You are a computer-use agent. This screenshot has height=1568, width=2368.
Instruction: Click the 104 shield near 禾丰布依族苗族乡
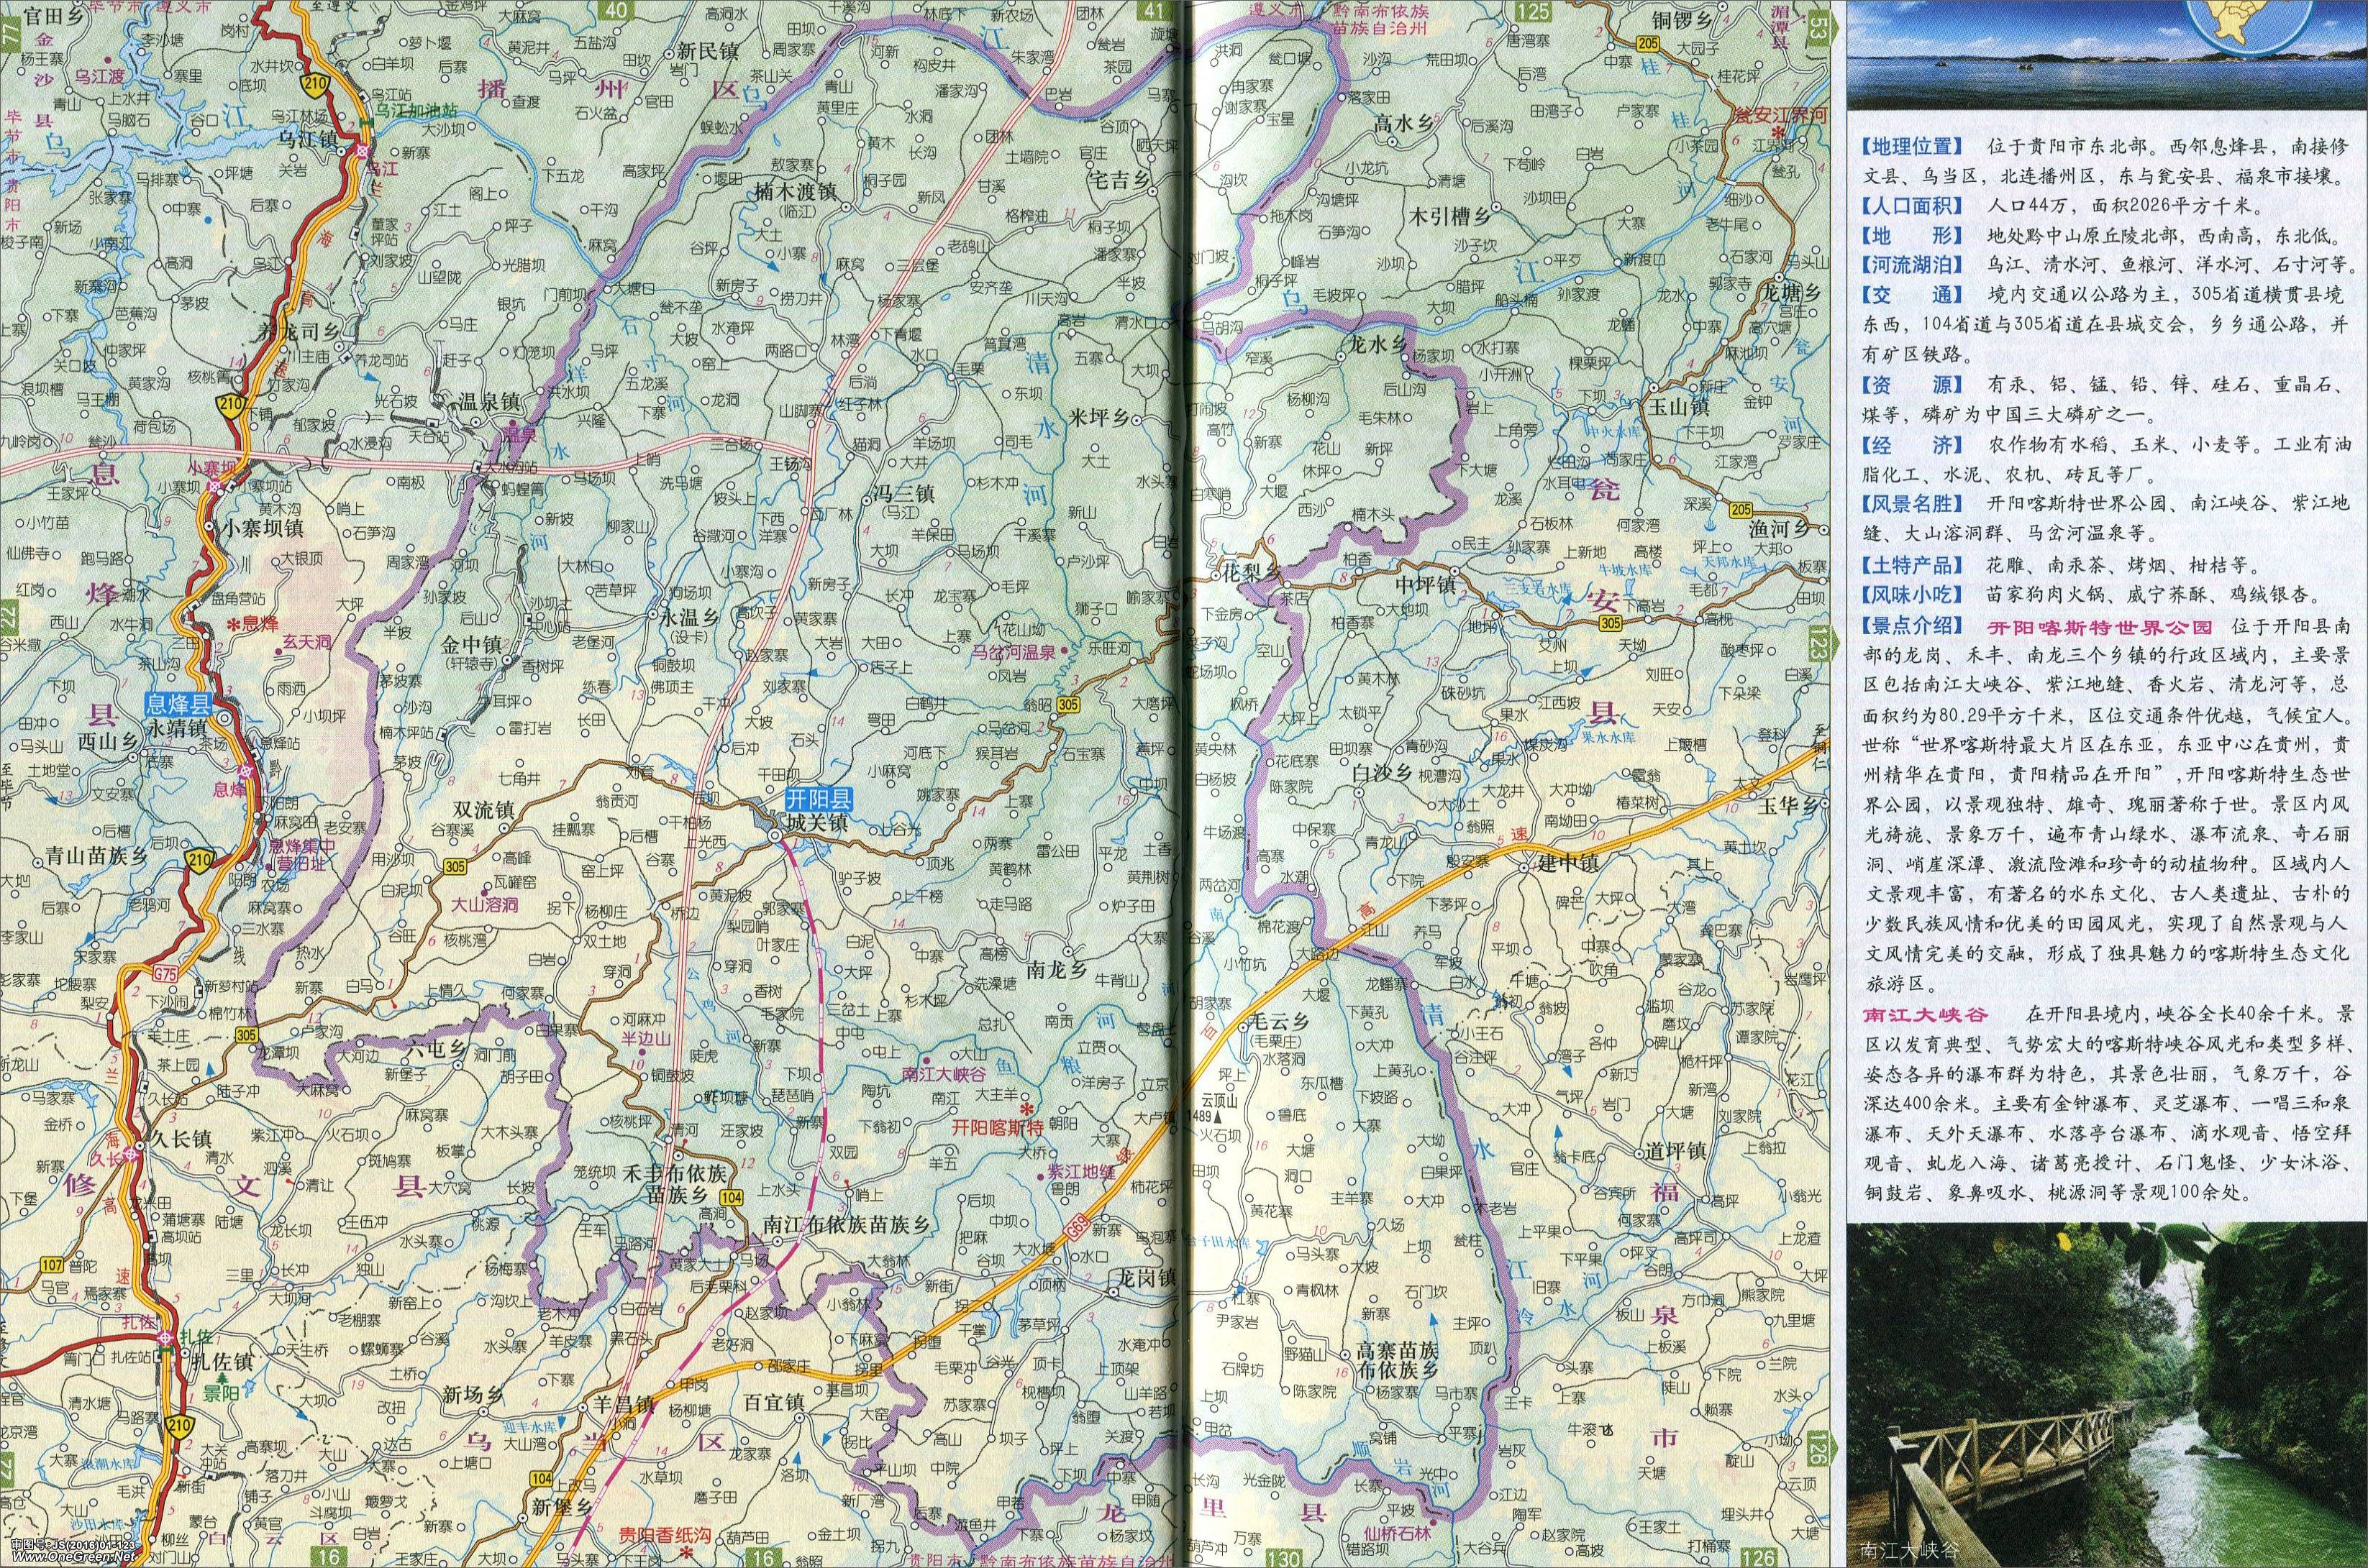click(732, 1196)
